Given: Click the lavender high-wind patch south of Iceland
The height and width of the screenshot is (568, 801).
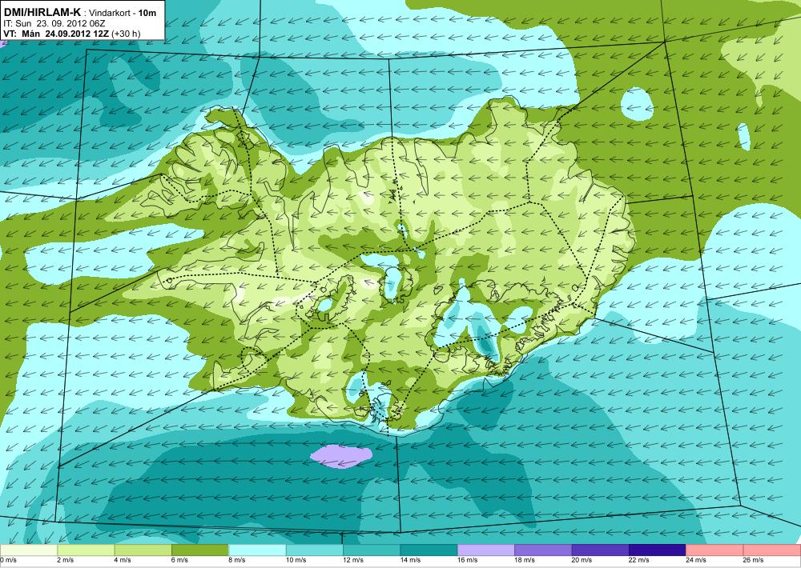Looking at the screenshot, I should click(x=340, y=456).
